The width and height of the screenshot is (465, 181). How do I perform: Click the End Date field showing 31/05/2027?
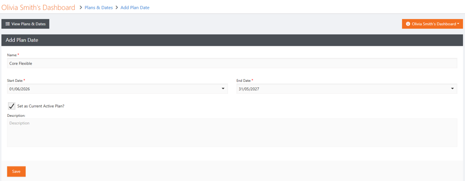tap(347, 88)
